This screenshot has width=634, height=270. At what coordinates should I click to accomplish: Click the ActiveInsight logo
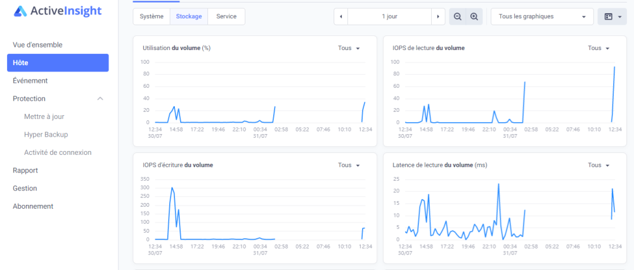point(58,11)
